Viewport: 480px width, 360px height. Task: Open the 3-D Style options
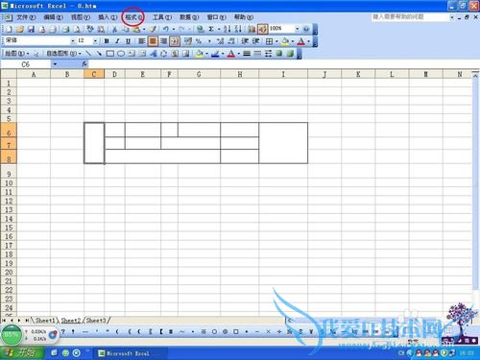290,54
